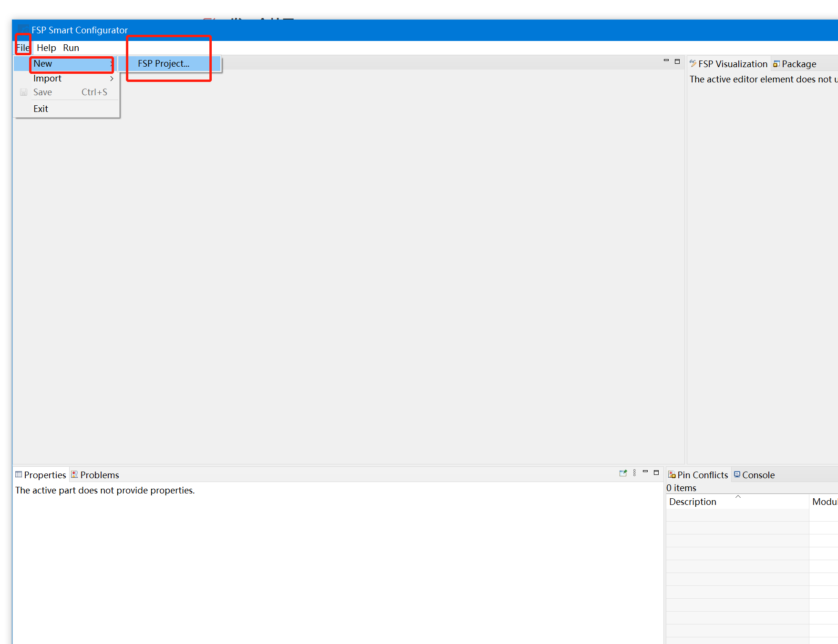Image resolution: width=838 pixels, height=644 pixels.
Task: Open the Problems tab
Action: click(x=95, y=475)
